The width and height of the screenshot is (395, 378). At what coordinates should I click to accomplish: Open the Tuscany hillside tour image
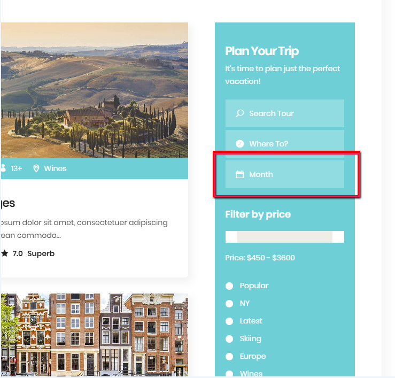(x=94, y=90)
